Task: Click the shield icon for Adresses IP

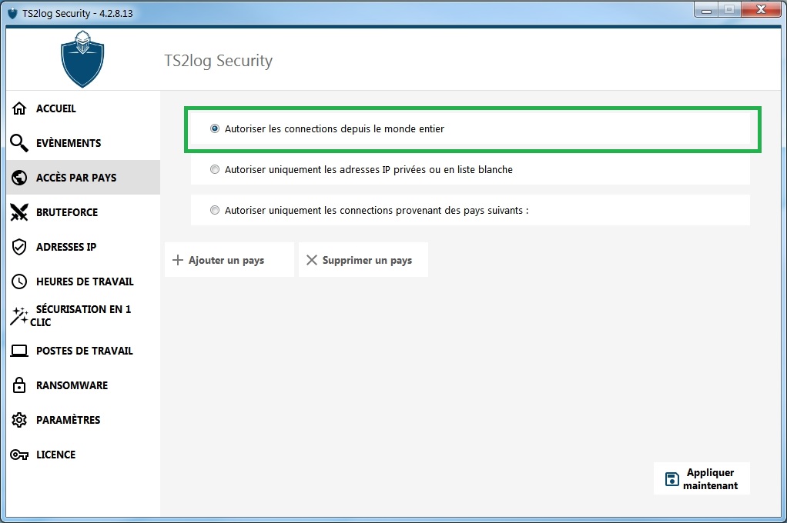Action: (x=19, y=247)
